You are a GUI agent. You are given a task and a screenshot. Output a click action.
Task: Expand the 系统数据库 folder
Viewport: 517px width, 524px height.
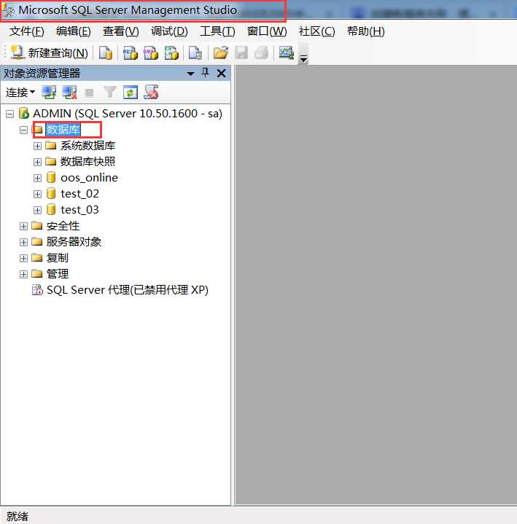point(37,146)
